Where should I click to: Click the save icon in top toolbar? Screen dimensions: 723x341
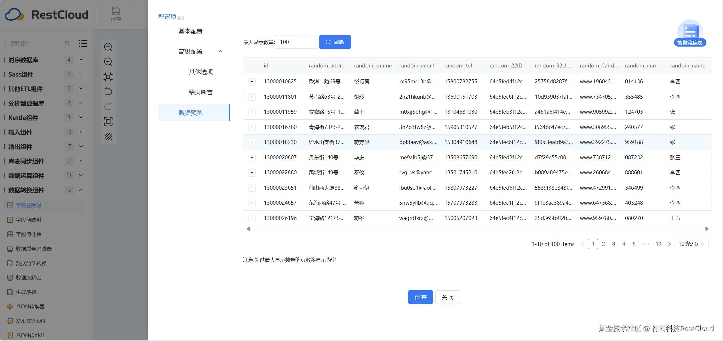[x=116, y=11]
